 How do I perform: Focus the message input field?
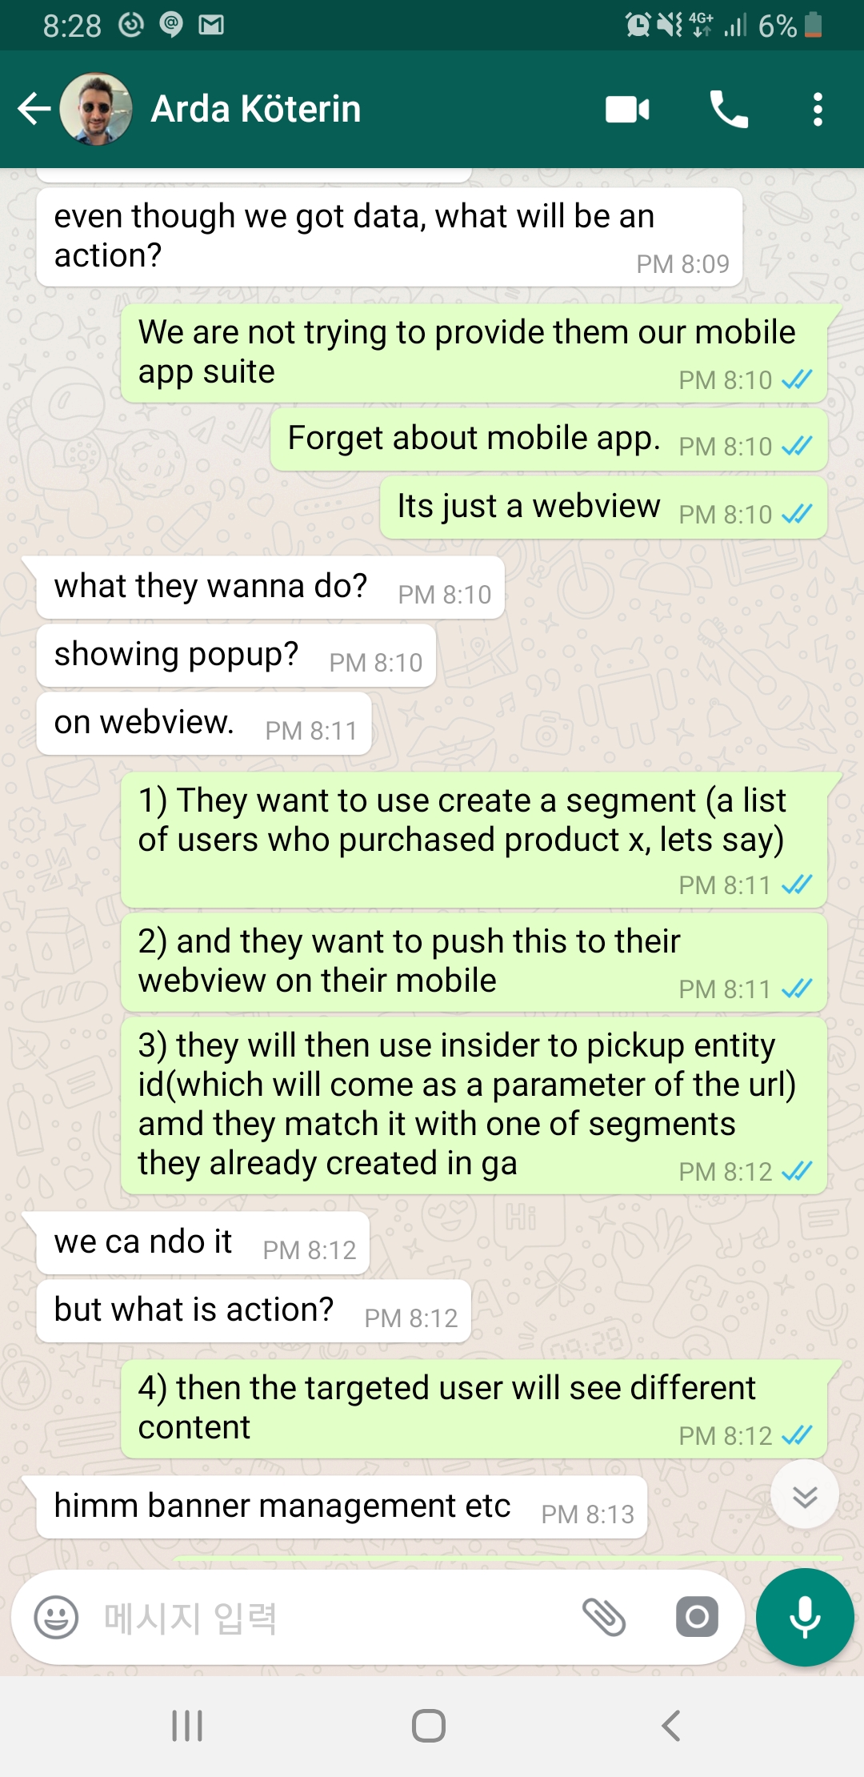click(x=336, y=1617)
